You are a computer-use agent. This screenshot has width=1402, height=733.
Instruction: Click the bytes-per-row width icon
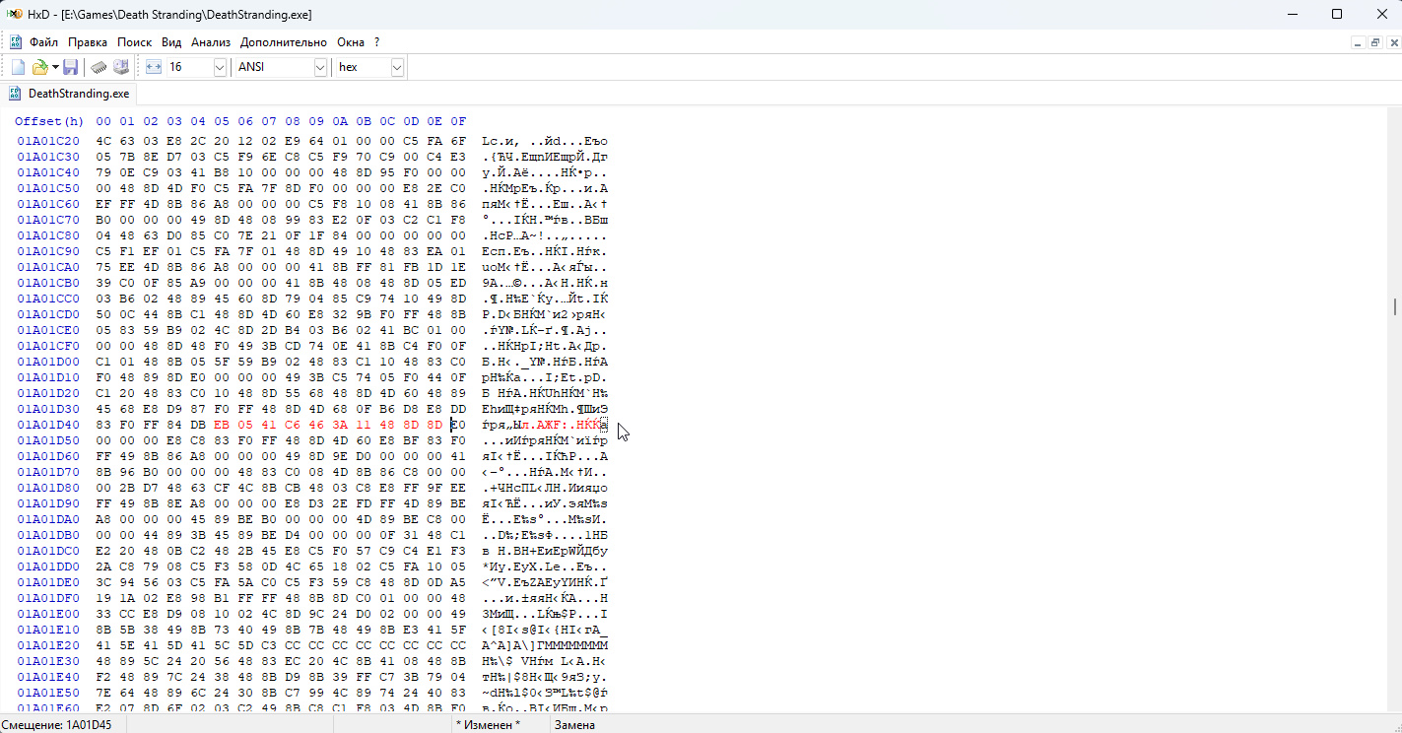point(153,67)
